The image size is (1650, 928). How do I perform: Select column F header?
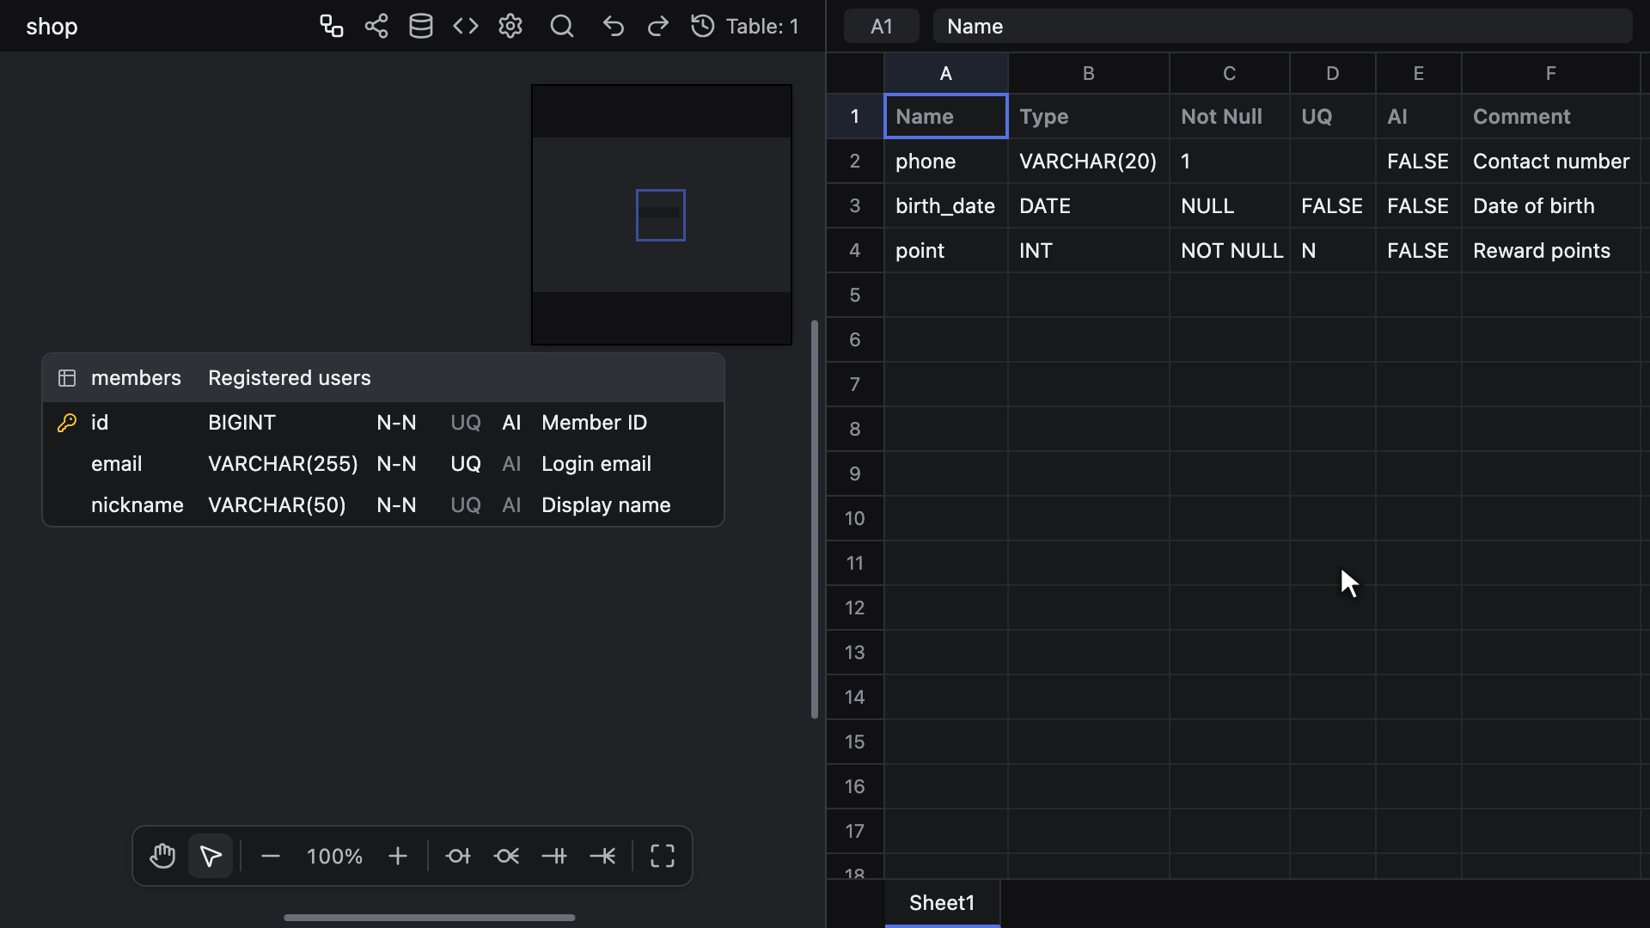click(x=1551, y=73)
